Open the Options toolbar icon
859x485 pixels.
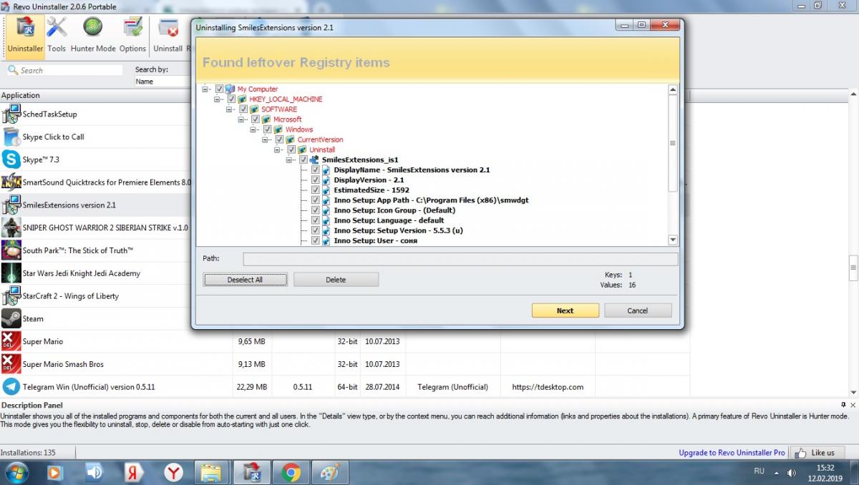(132, 34)
